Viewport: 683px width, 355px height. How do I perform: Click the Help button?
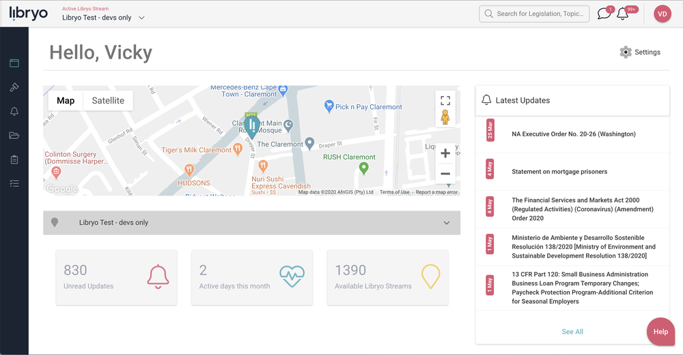point(660,332)
